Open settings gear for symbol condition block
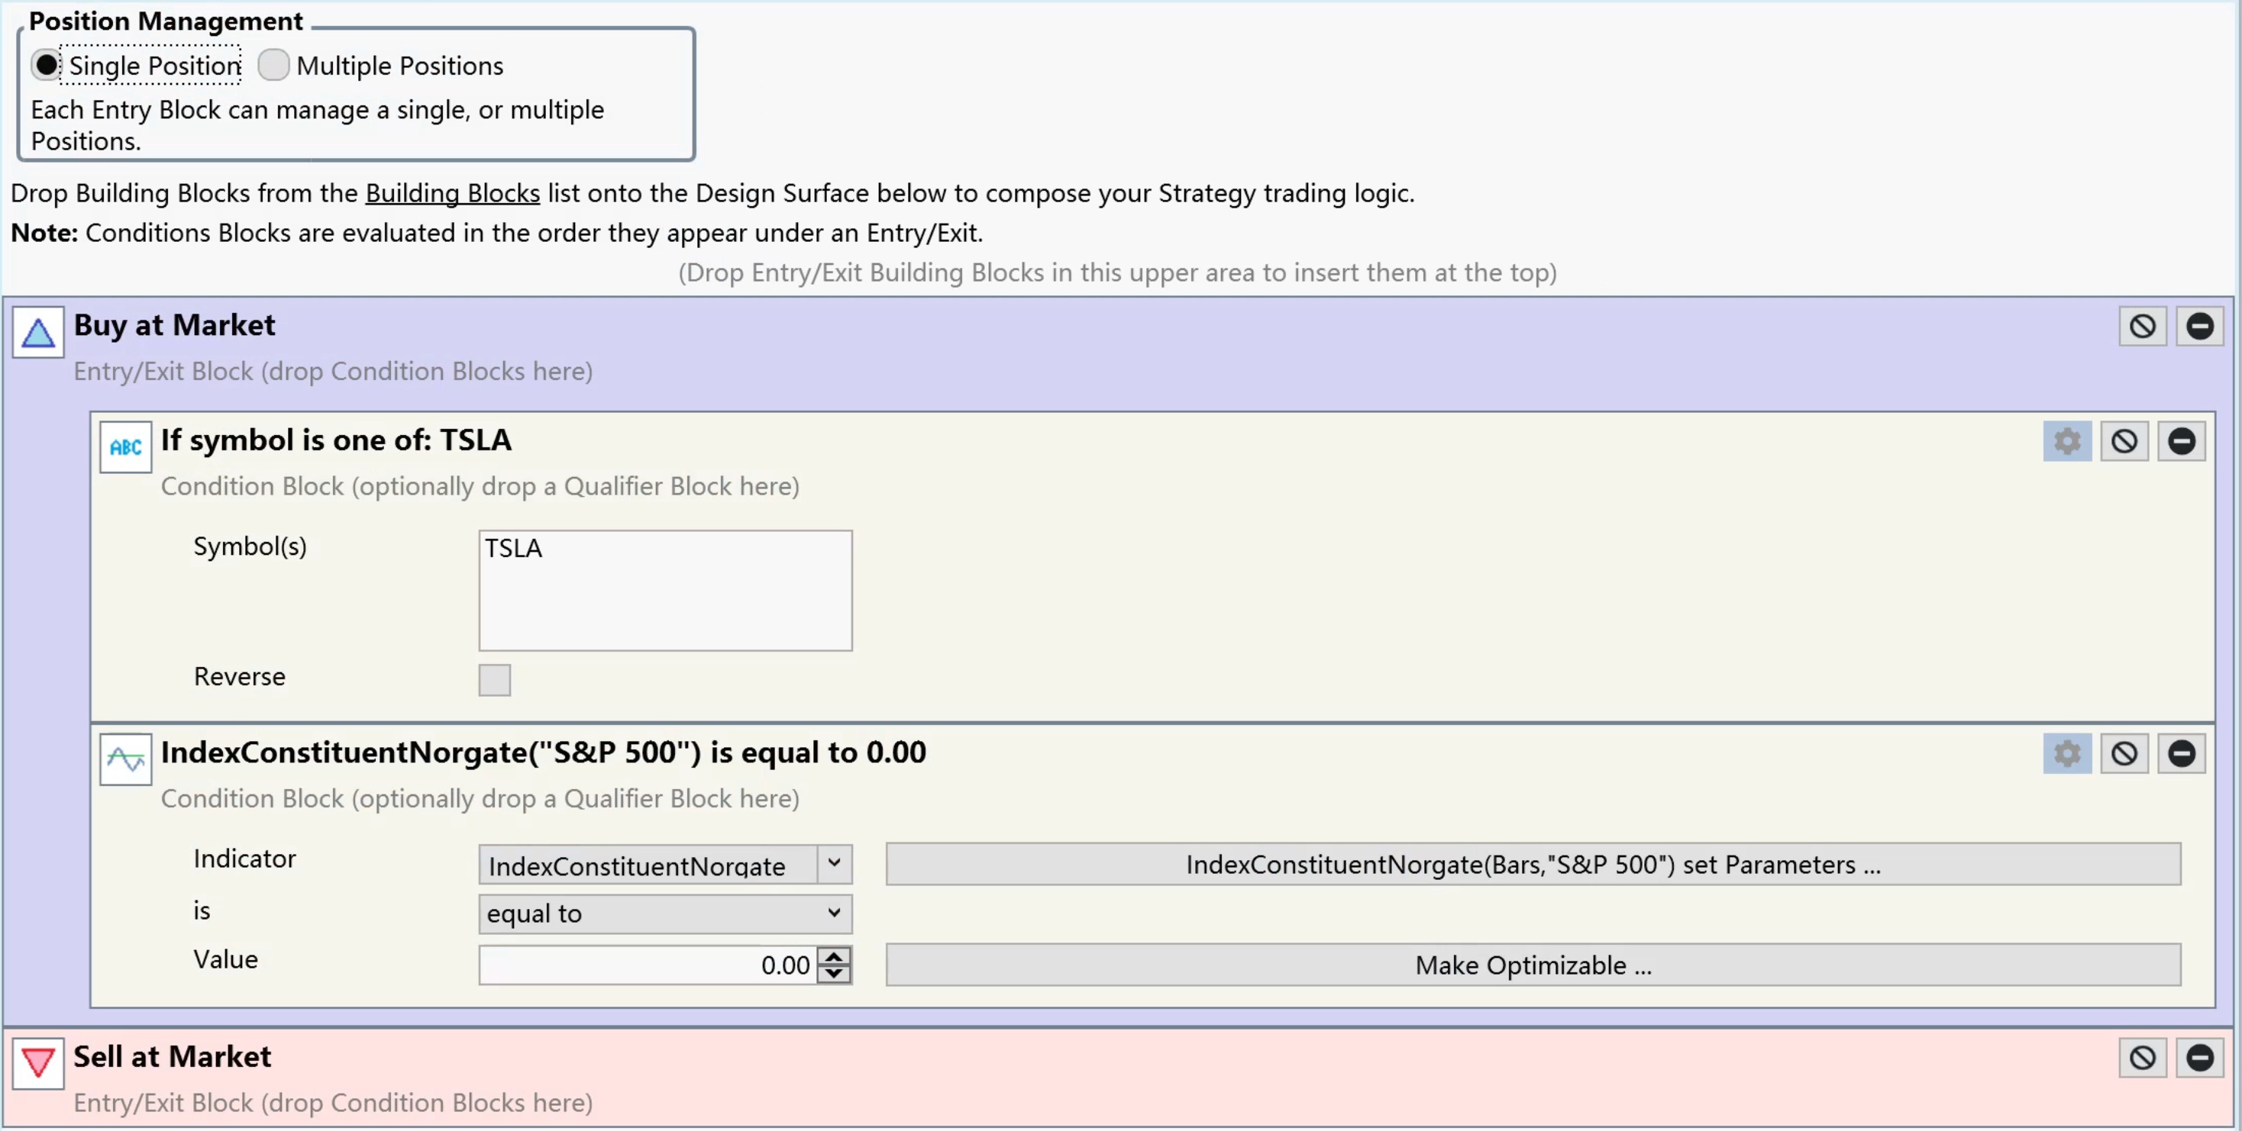2242x1131 pixels. point(2067,441)
